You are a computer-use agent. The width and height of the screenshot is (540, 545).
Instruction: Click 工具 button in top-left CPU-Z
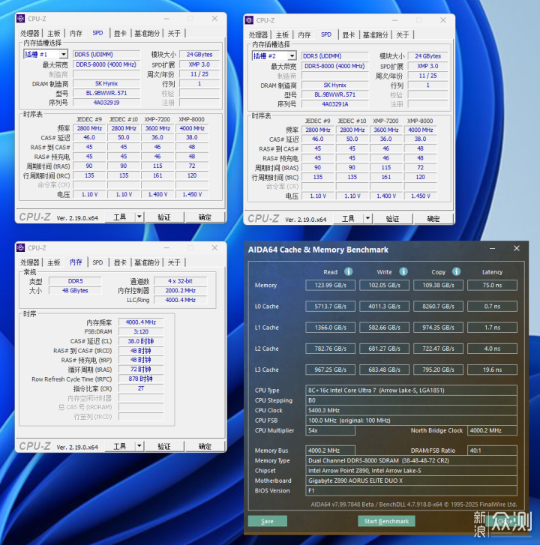(120, 217)
